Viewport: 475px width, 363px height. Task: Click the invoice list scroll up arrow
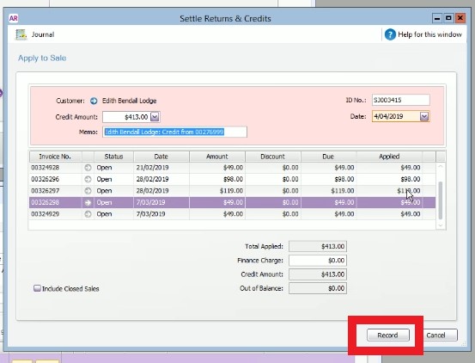441,167
